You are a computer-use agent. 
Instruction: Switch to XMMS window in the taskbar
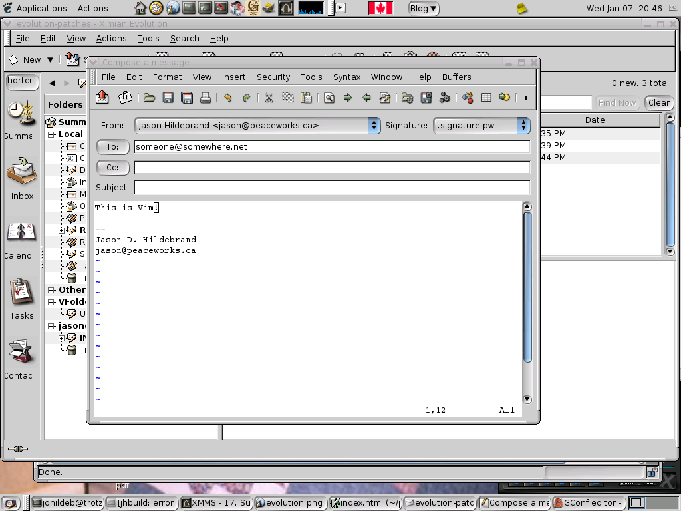216,503
